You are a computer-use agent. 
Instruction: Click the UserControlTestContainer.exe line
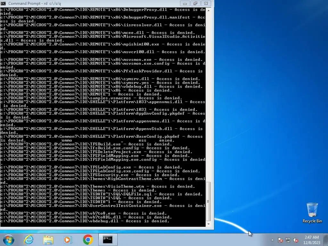tap(103, 208)
